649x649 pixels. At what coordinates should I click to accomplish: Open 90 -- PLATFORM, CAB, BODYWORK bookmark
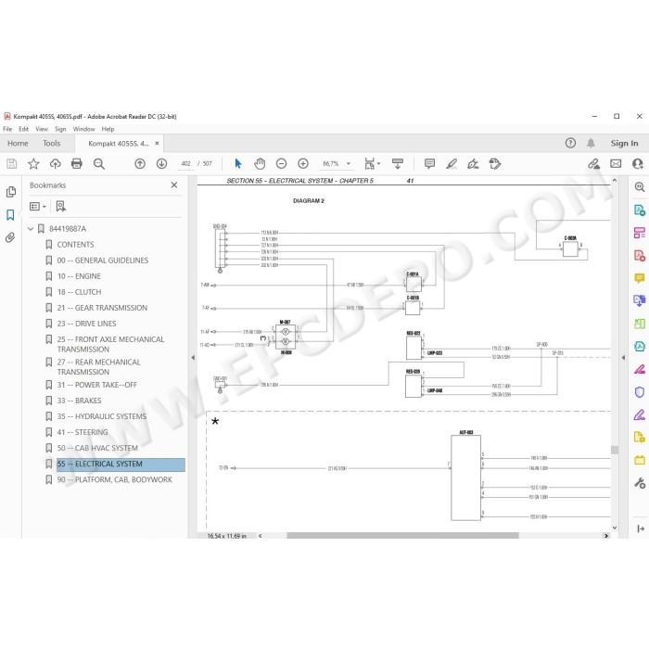click(x=115, y=479)
